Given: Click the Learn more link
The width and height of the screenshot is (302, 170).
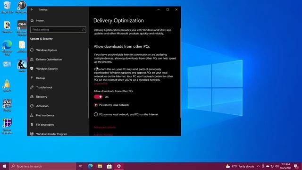Looking at the screenshot, I should click(101, 84).
